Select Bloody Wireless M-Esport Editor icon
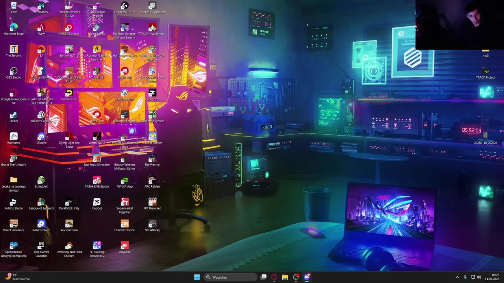 pyautogui.click(x=124, y=162)
